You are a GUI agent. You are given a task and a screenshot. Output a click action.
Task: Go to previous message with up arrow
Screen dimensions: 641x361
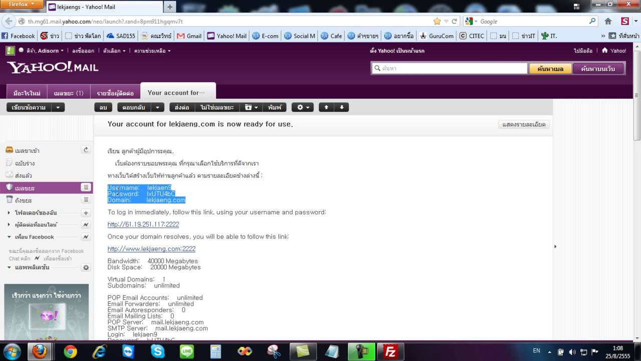326,107
